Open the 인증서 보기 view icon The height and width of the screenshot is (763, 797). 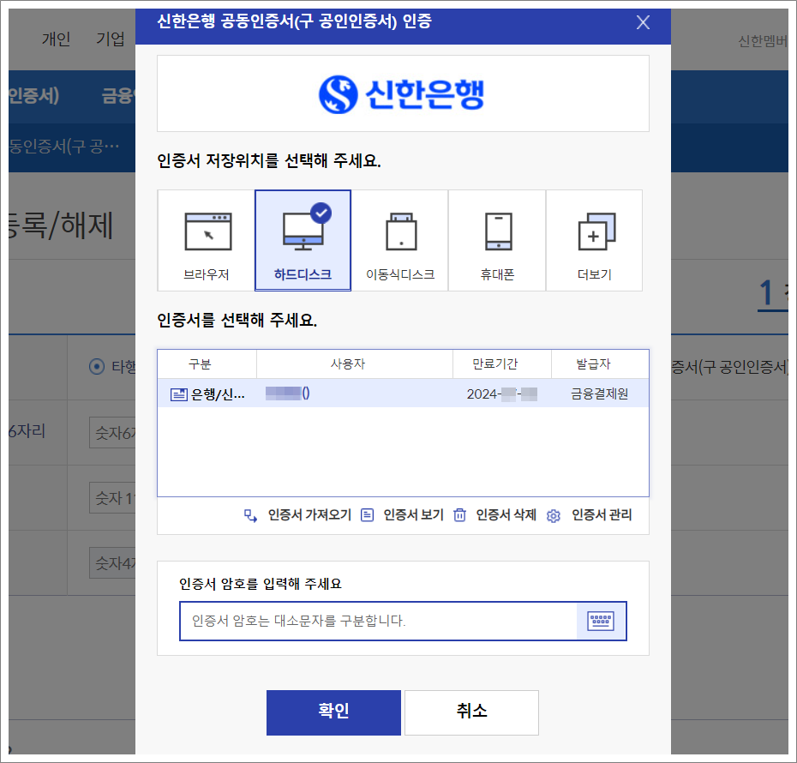click(x=369, y=516)
